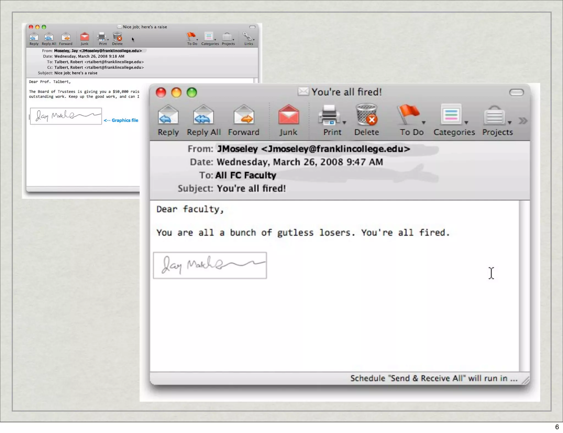Click the "gutless losers" sentence in body
This screenshot has height=433, width=563.
[x=303, y=233]
